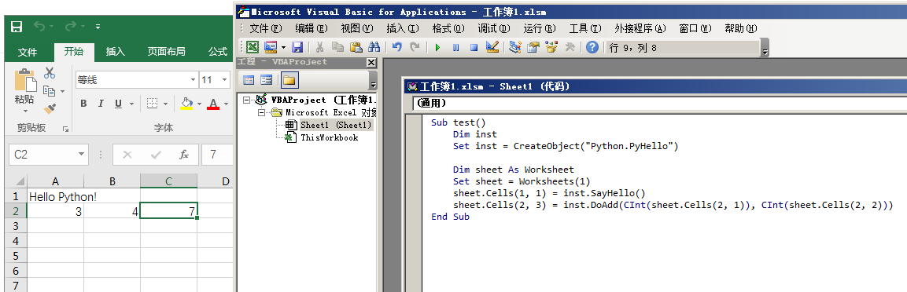Click the Cut scissors icon in Excel ribbon

50,73
